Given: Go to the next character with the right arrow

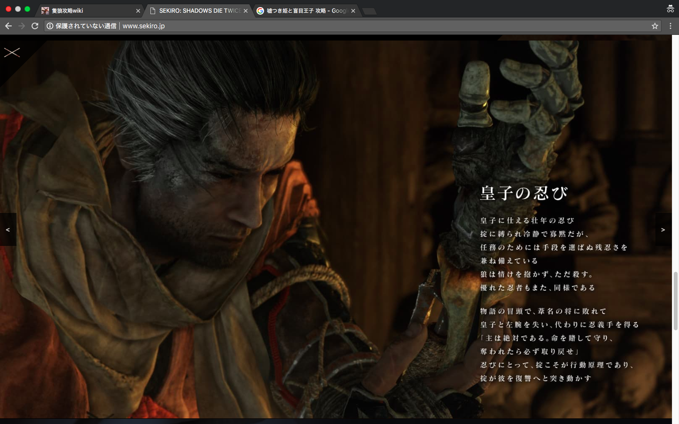Looking at the screenshot, I should (663, 229).
